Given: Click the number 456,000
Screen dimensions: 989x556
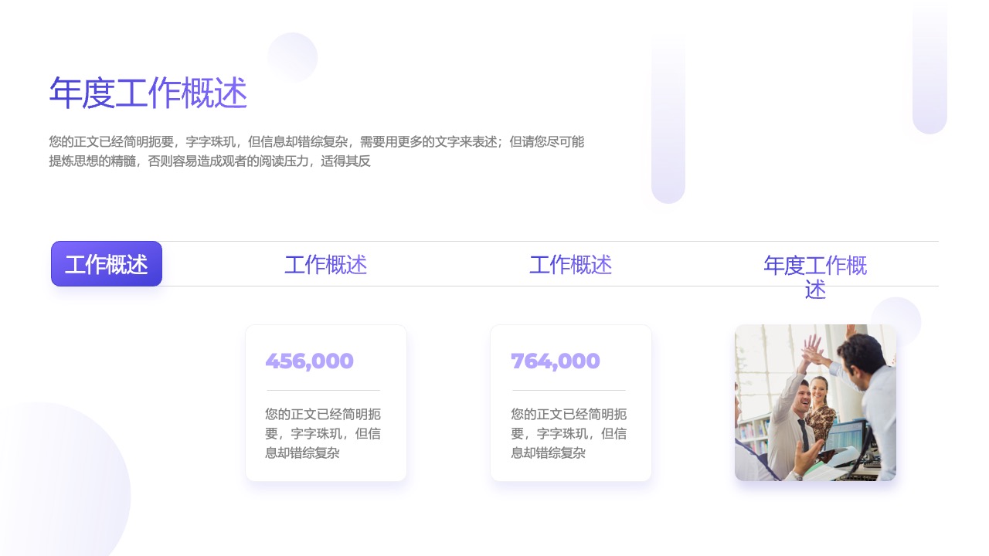Looking at the screenshot, I should coord(309,361).
